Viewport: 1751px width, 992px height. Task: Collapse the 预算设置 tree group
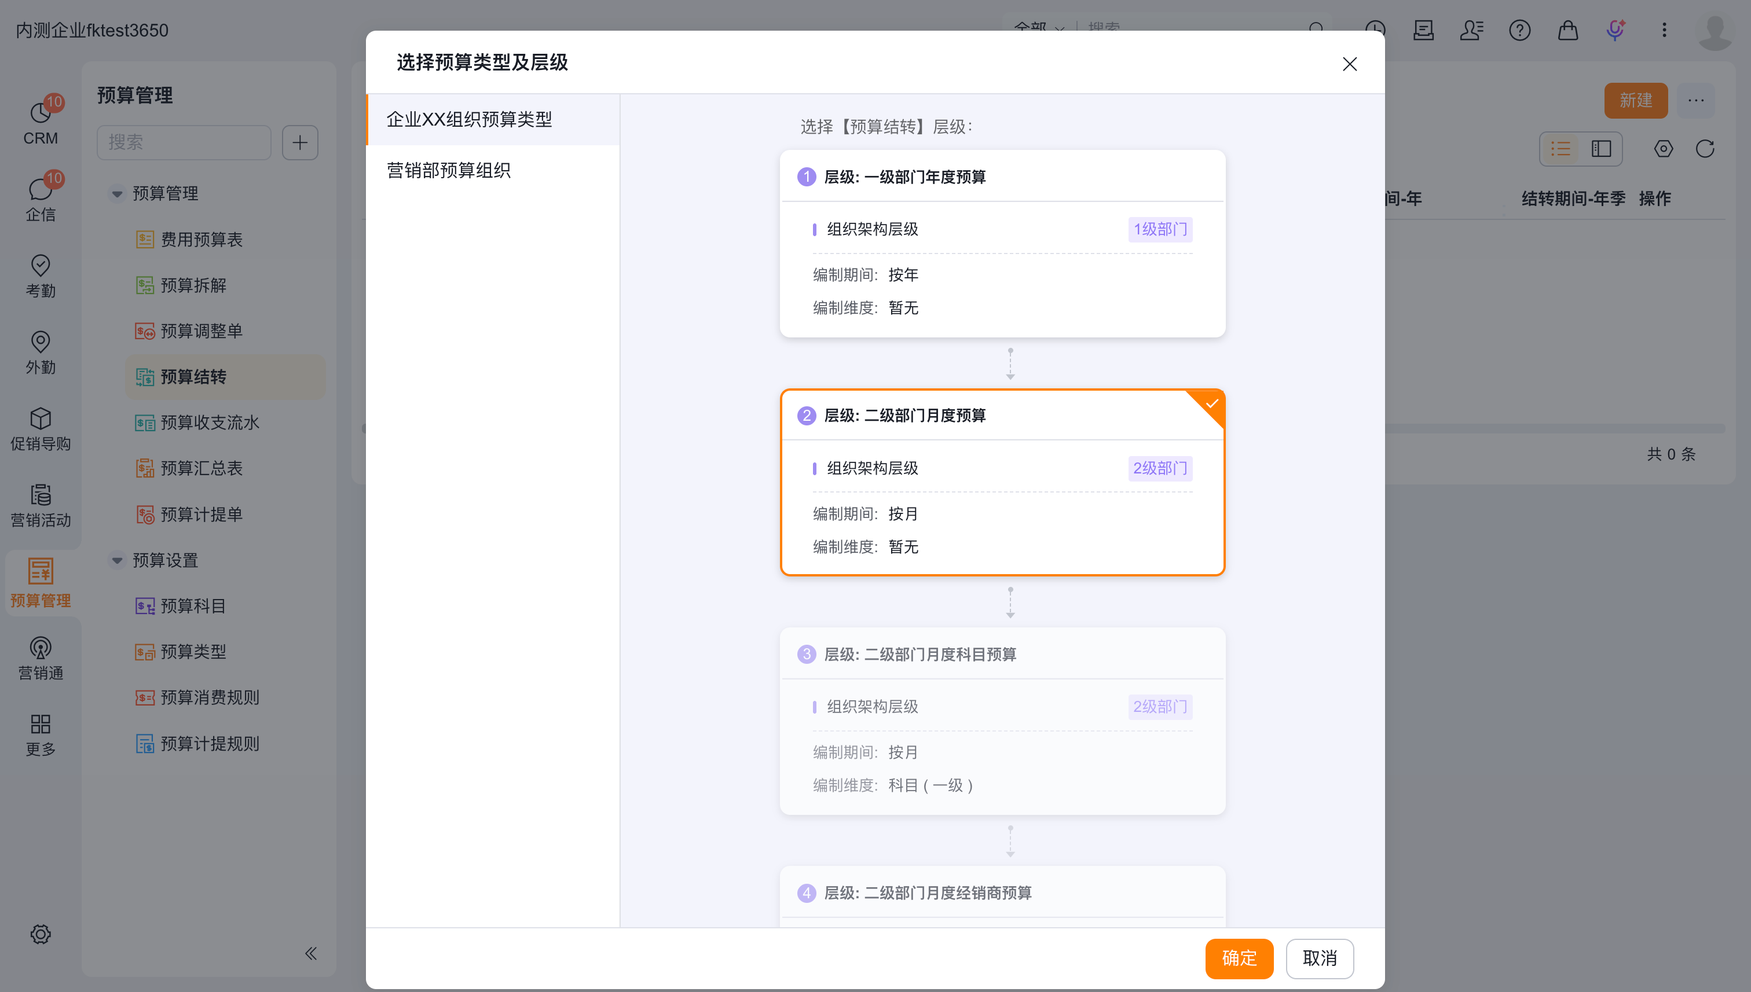tap(117, 561)
